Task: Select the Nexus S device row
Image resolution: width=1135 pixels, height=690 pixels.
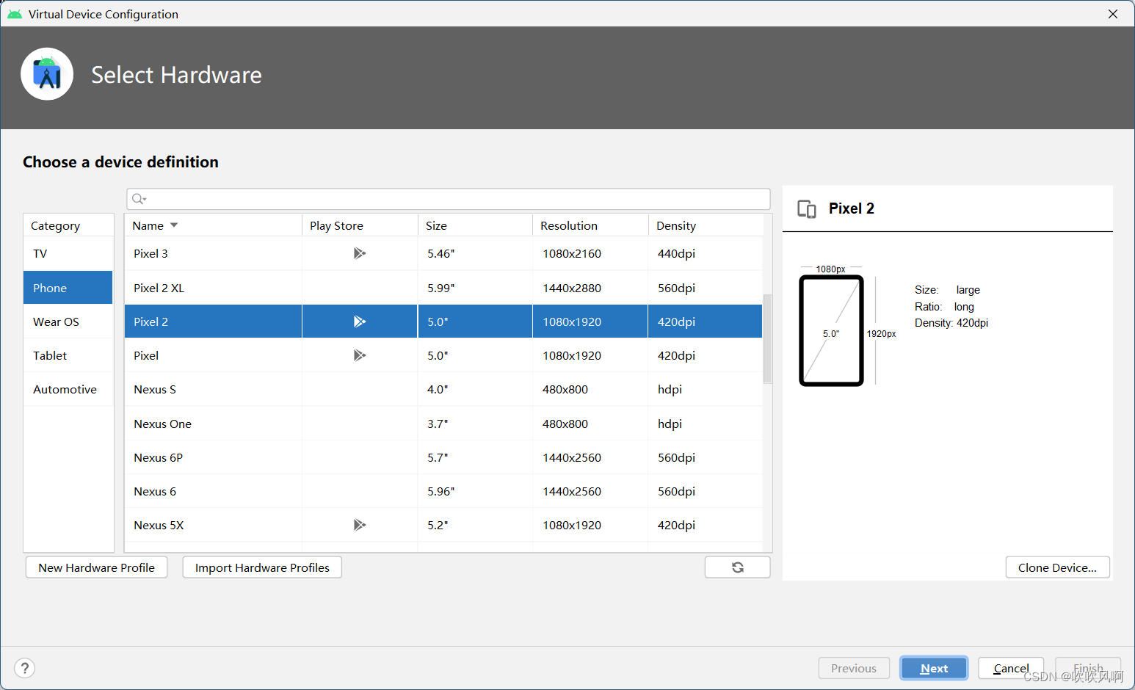Action: point(443,389)
